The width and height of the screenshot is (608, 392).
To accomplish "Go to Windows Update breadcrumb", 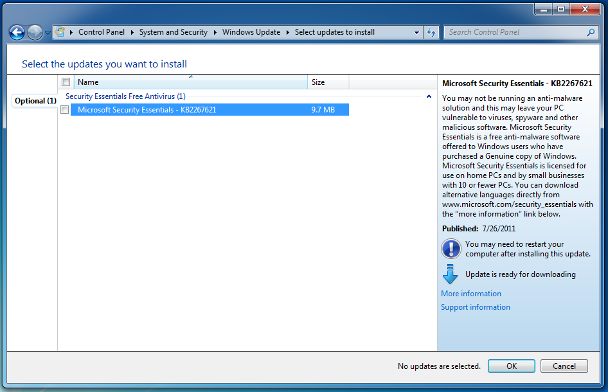I will [251, 32].
